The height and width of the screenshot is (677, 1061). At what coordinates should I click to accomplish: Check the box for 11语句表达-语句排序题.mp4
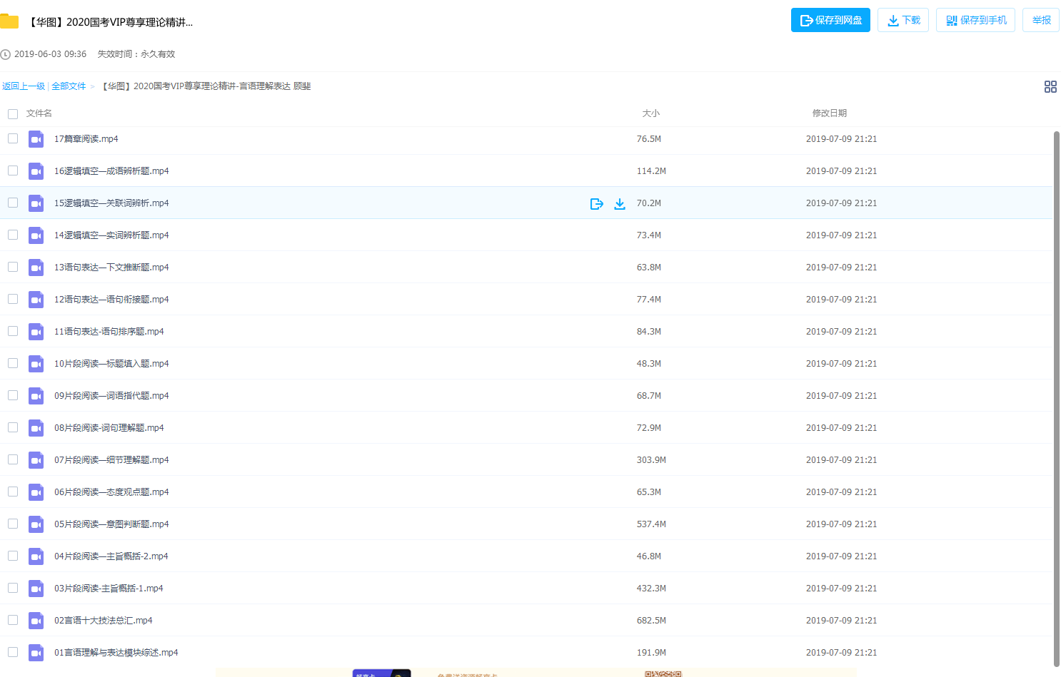pyautogui.click(x=13, y=331)
